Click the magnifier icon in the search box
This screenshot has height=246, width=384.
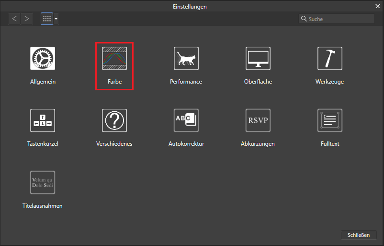304,19
